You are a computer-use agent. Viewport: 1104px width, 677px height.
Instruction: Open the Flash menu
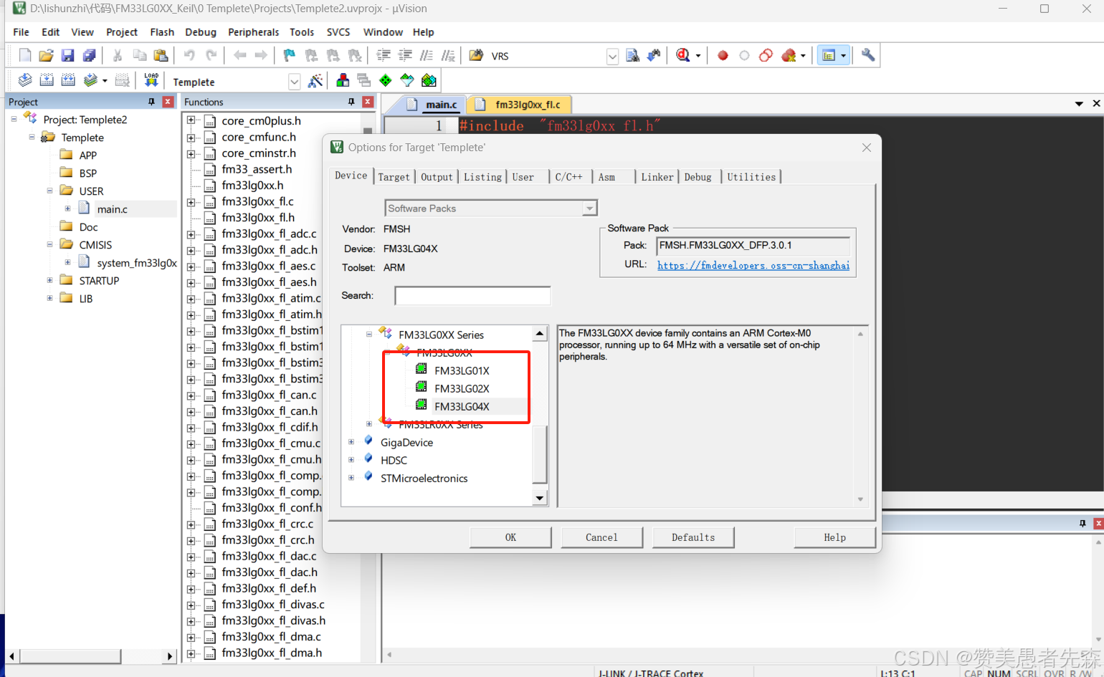(162, 32)
